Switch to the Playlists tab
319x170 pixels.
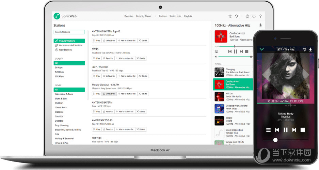pyautogui.click(x=188, y=16)
